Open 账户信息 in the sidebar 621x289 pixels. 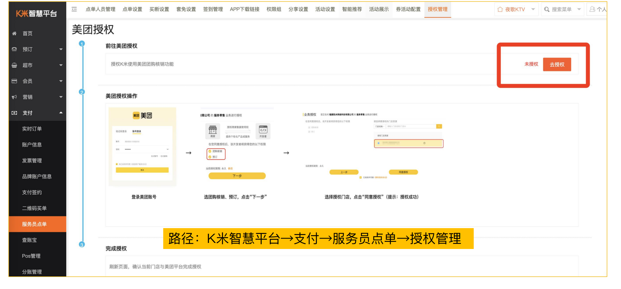pos(32,145)
